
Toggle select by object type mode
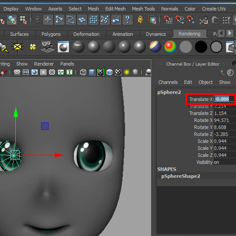click(x=12, y=20)
